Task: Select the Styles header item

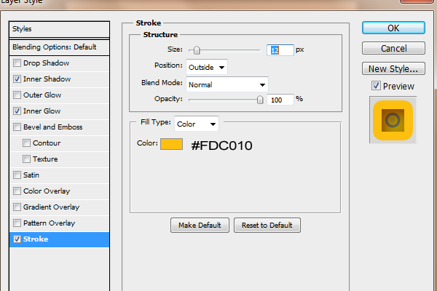Action: pos(60,29)
